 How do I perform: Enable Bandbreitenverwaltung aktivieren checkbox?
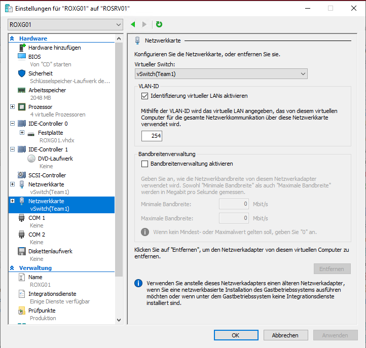(144, 164)
